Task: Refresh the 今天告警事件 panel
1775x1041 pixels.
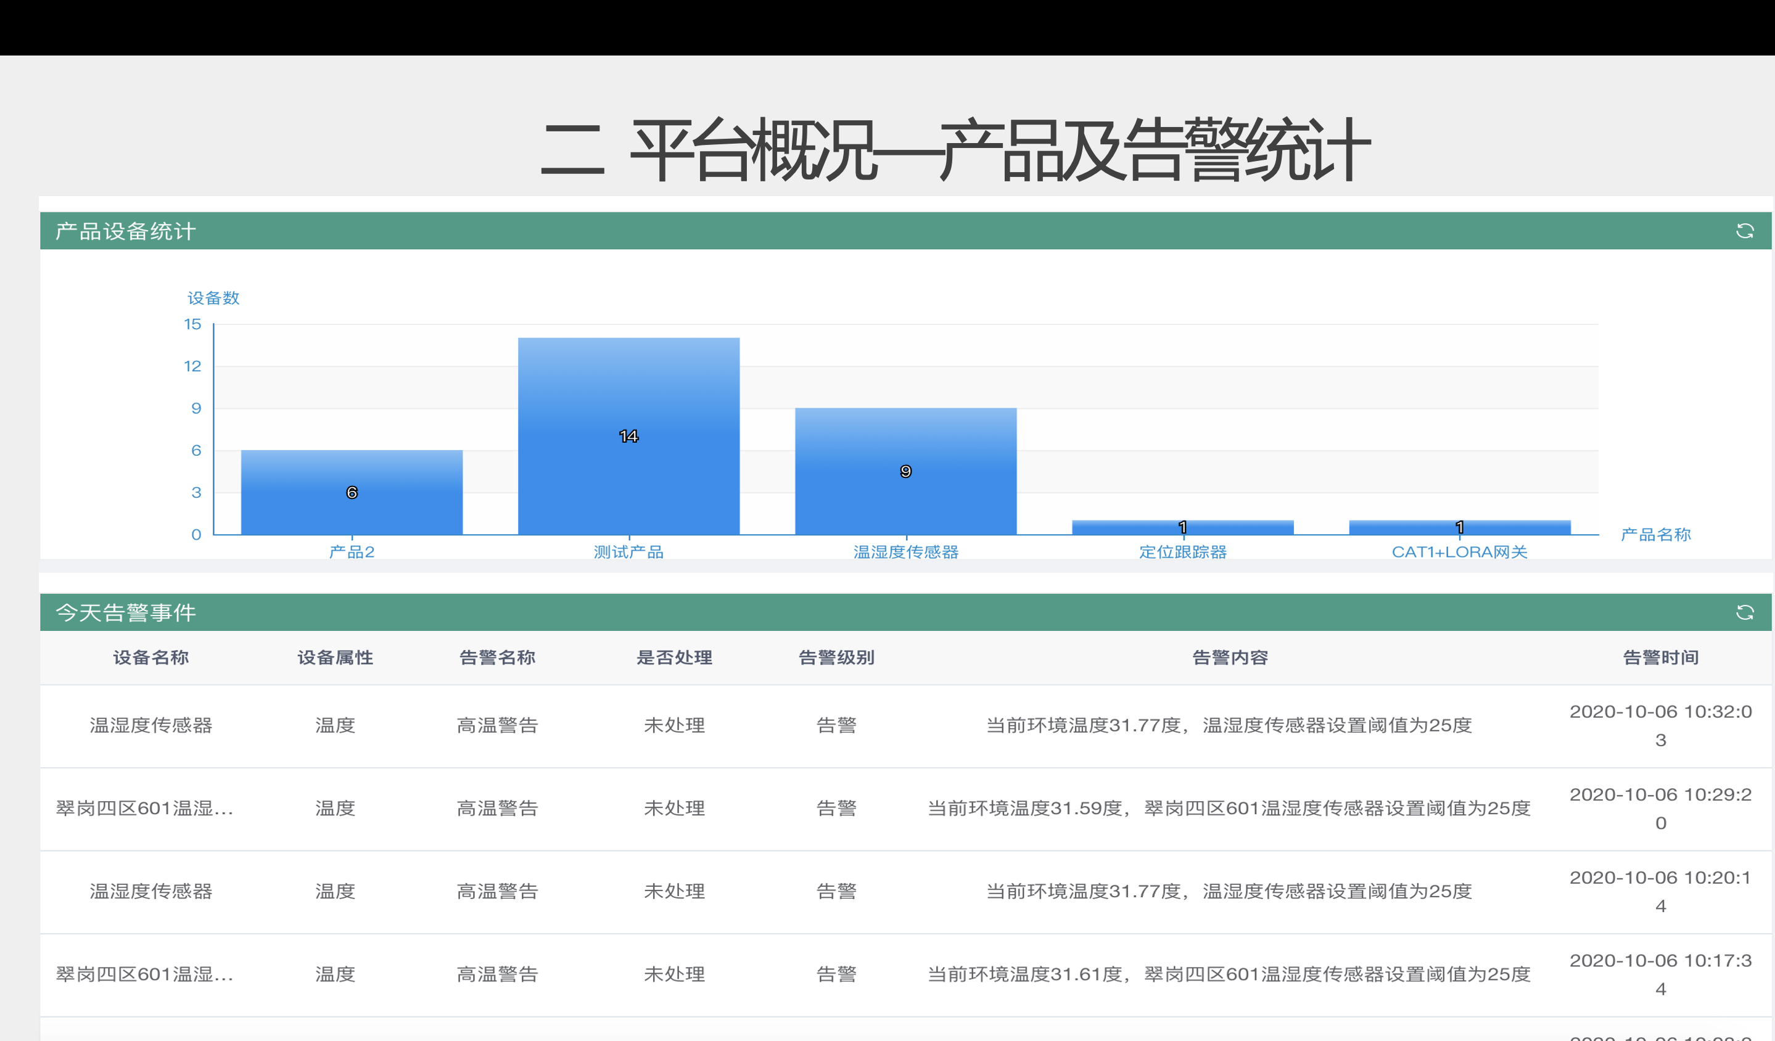Action: (1744, 613)
